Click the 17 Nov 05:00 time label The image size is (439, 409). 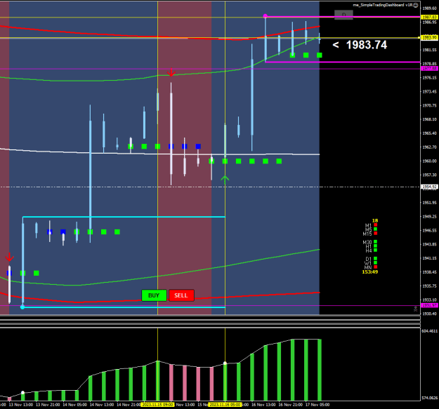[x=317, y=405]
